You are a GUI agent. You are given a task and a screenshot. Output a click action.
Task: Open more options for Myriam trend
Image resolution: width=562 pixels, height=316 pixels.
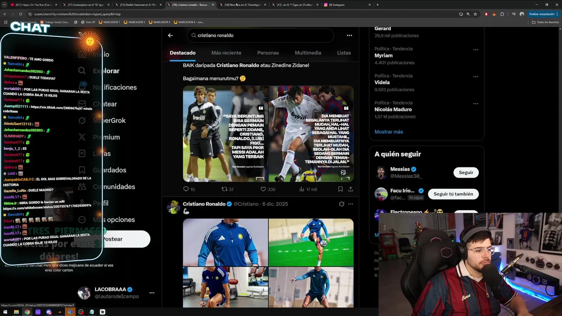click(476, 49)
